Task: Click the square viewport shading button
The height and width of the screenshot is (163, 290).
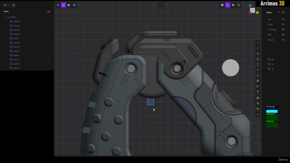Action: point(222,5)
